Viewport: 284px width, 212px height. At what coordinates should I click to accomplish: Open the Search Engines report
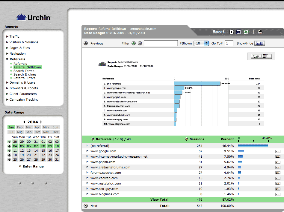[x=25, y=74]
